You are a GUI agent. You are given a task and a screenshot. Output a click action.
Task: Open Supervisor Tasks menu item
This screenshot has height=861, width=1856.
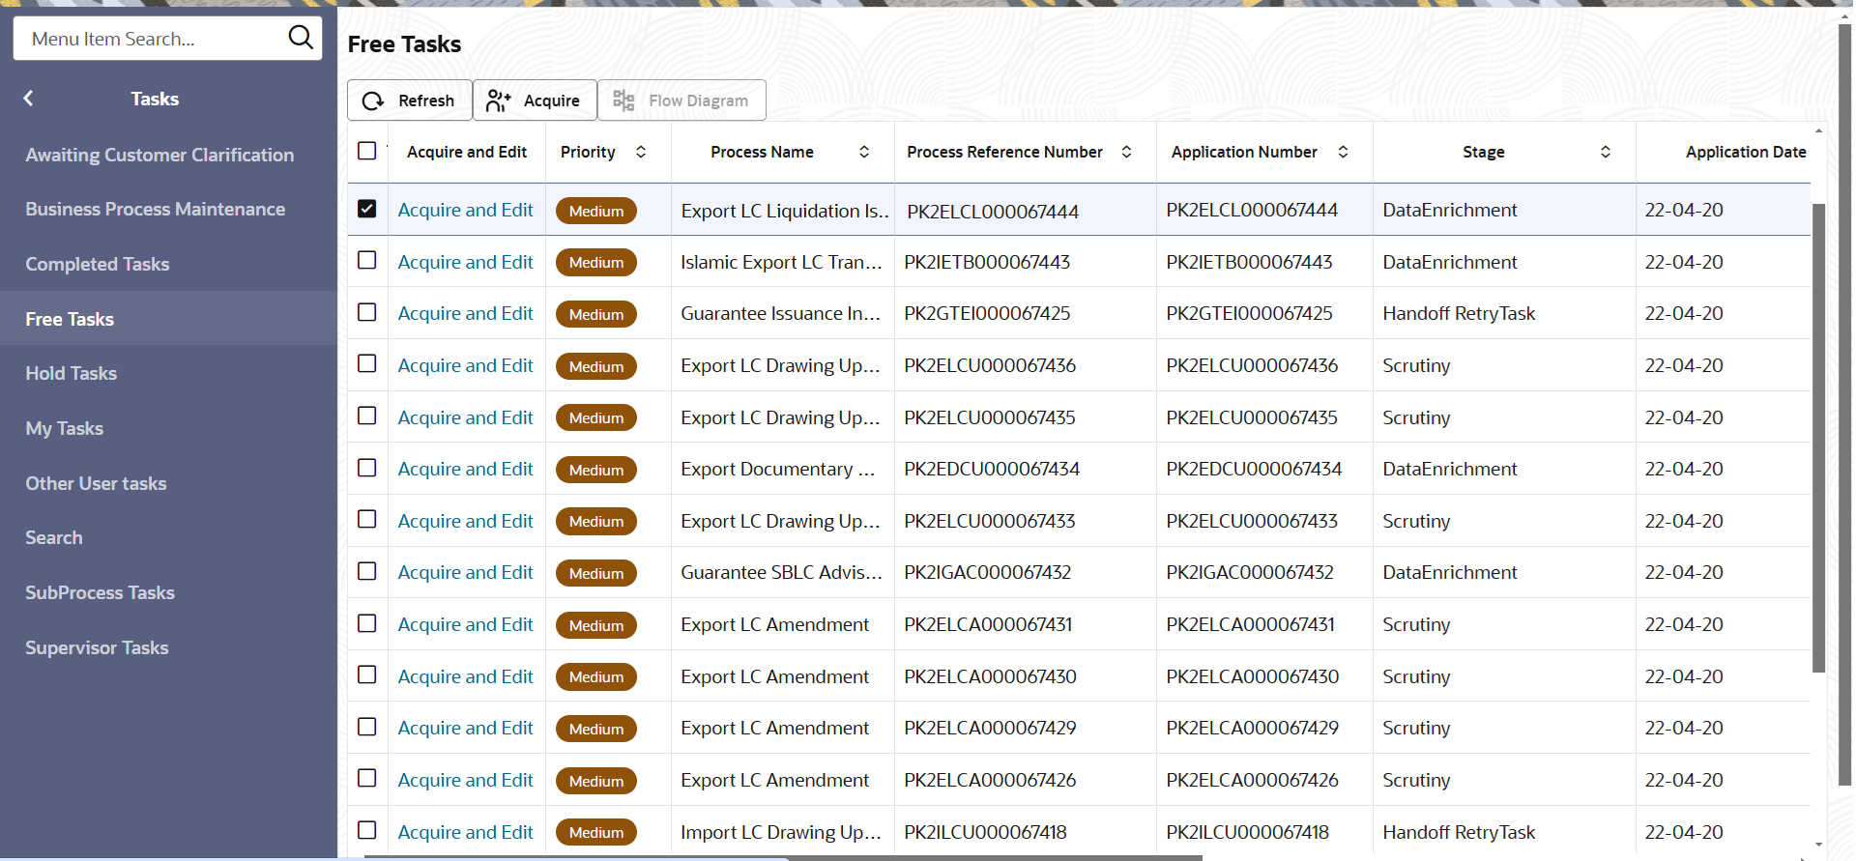click(168, 647)
